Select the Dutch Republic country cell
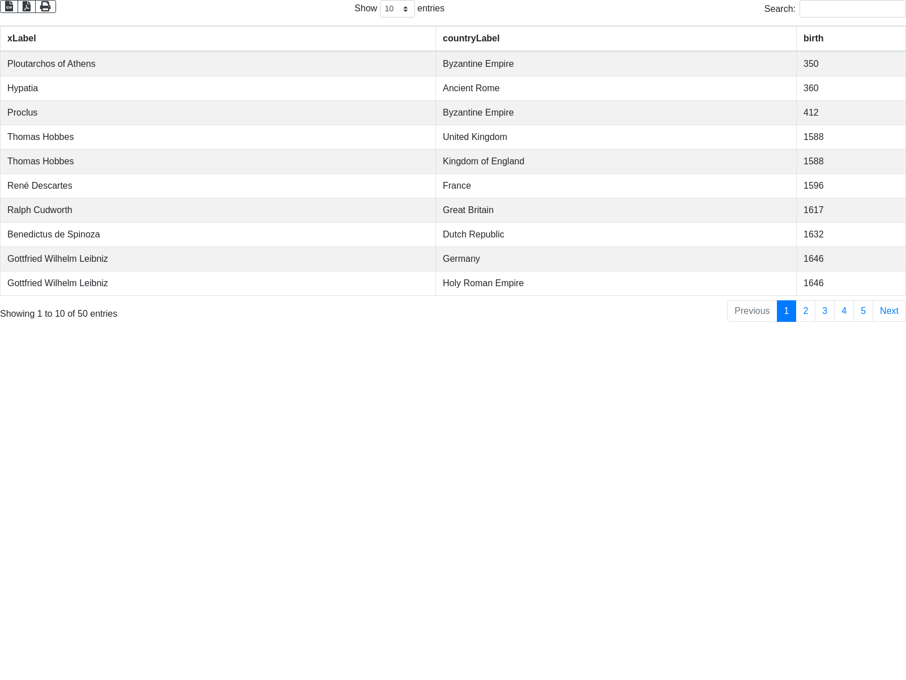The image size is (906, 680). 473,235
